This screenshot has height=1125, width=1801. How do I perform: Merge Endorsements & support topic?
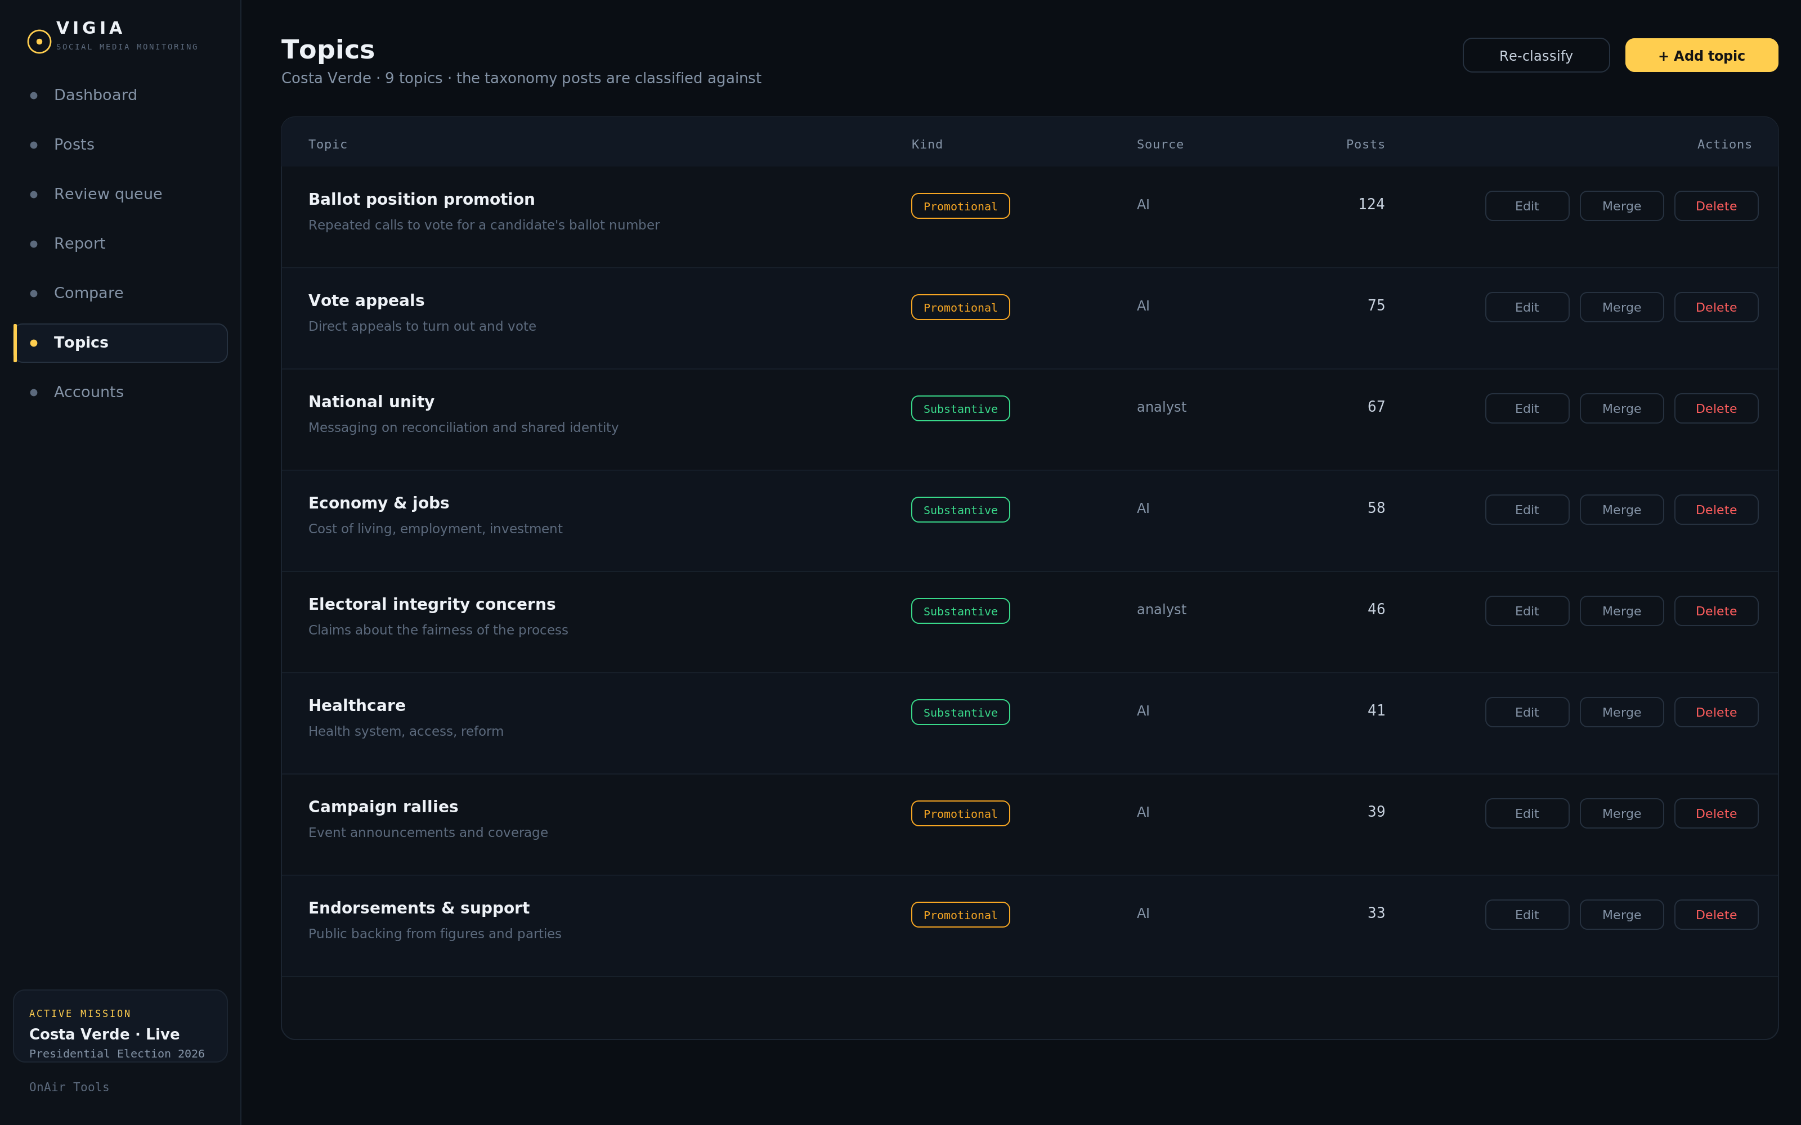1621,915
